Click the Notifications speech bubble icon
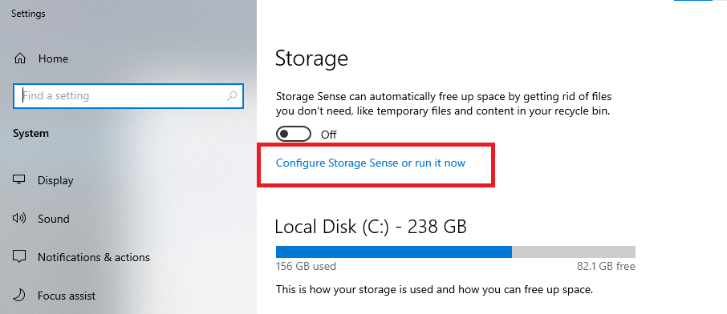The width and height of the screenshot is (727, 314). click(19, 256)
